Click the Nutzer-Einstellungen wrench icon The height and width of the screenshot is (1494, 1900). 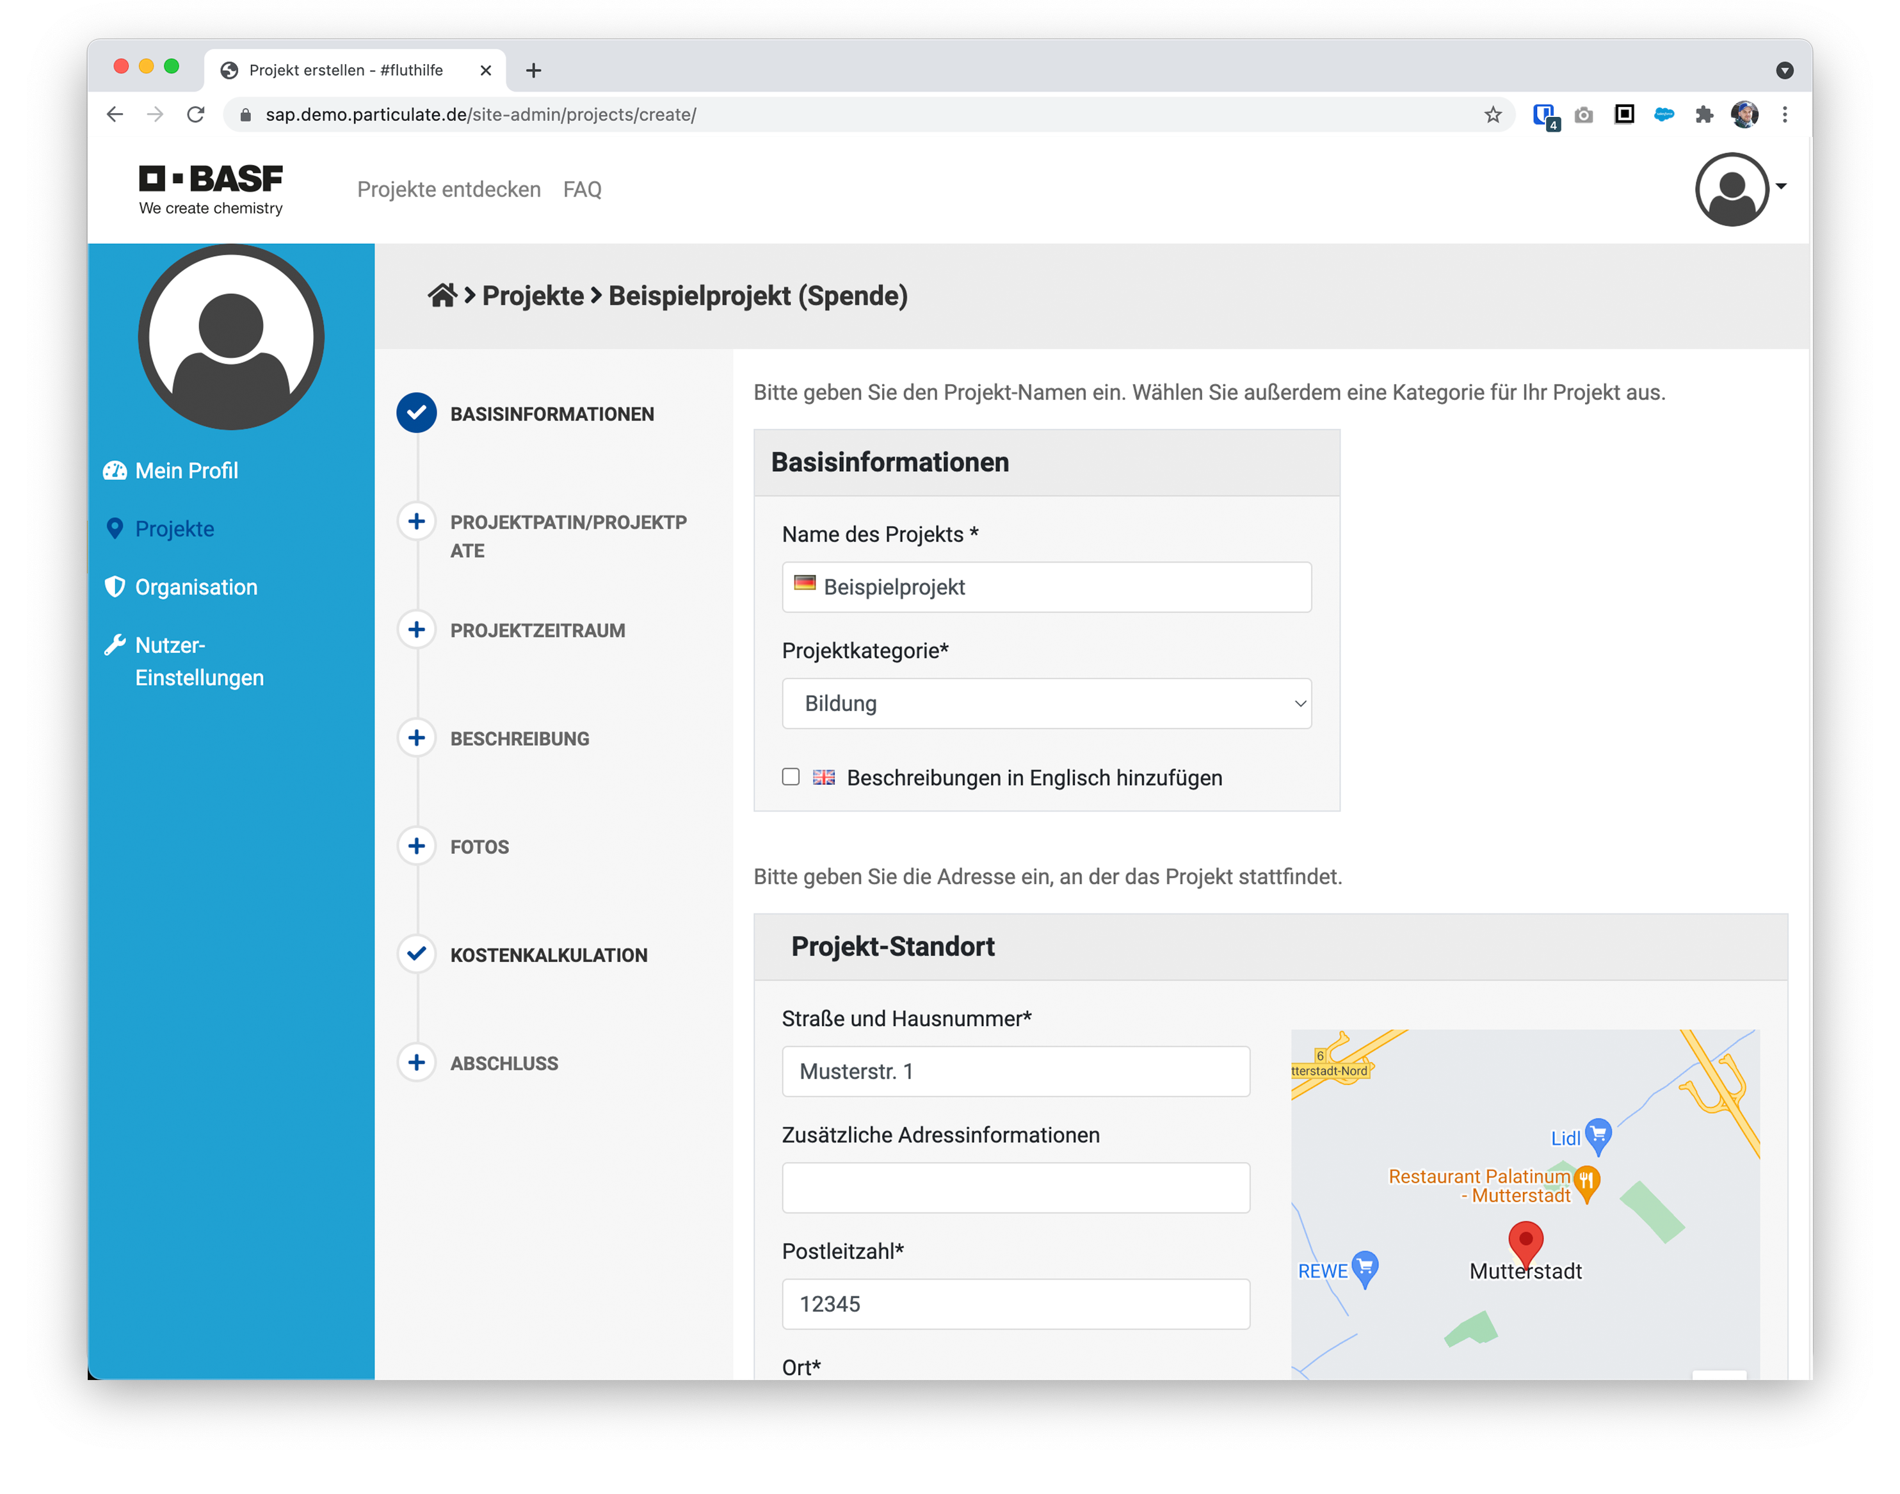click(115, 645)
